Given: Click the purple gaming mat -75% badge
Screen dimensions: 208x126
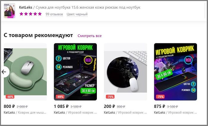Looking at the screenshot, I should click(160, 97).
